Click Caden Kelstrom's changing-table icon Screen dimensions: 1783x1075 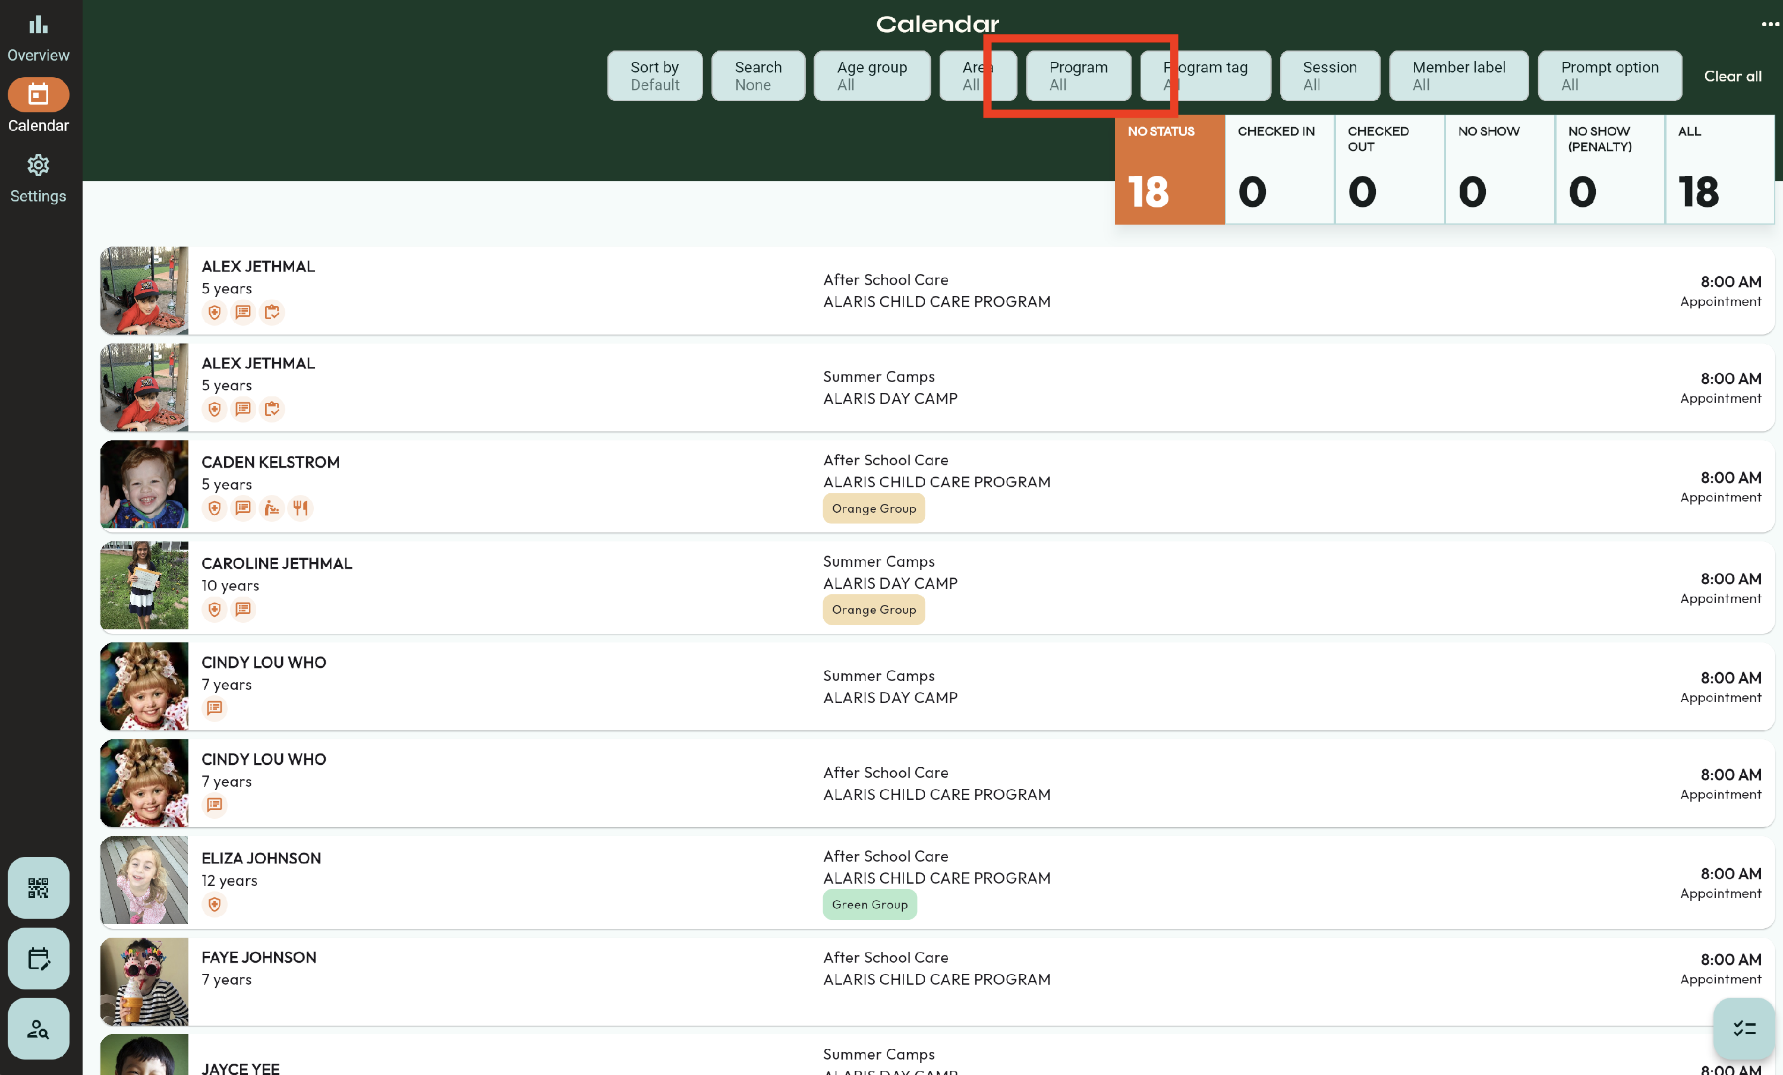point(272,508)
